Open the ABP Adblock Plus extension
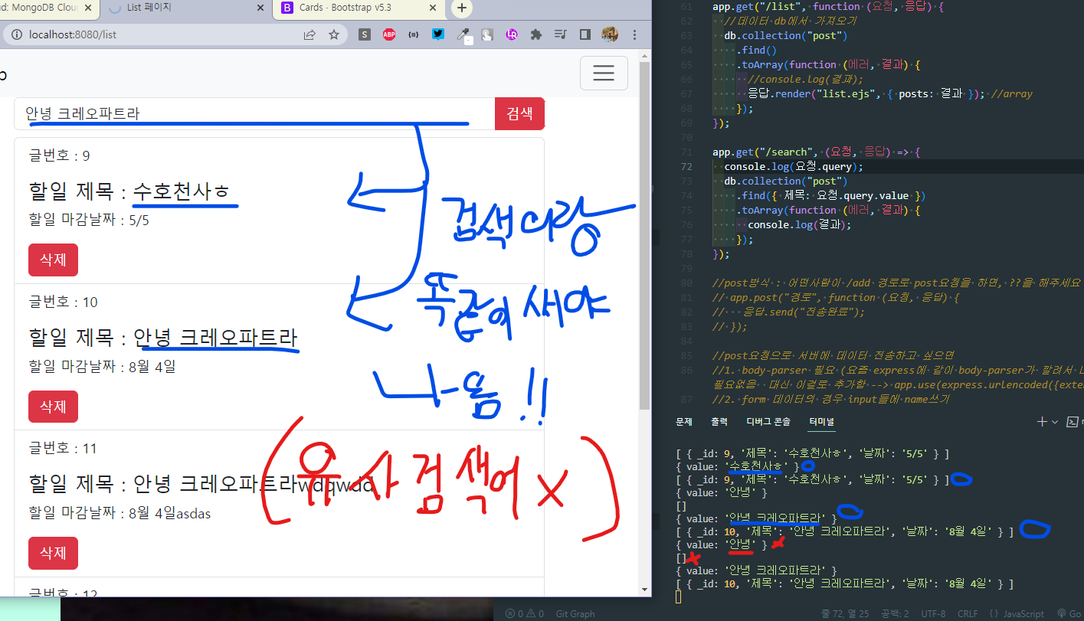 (x=389, y=34)
